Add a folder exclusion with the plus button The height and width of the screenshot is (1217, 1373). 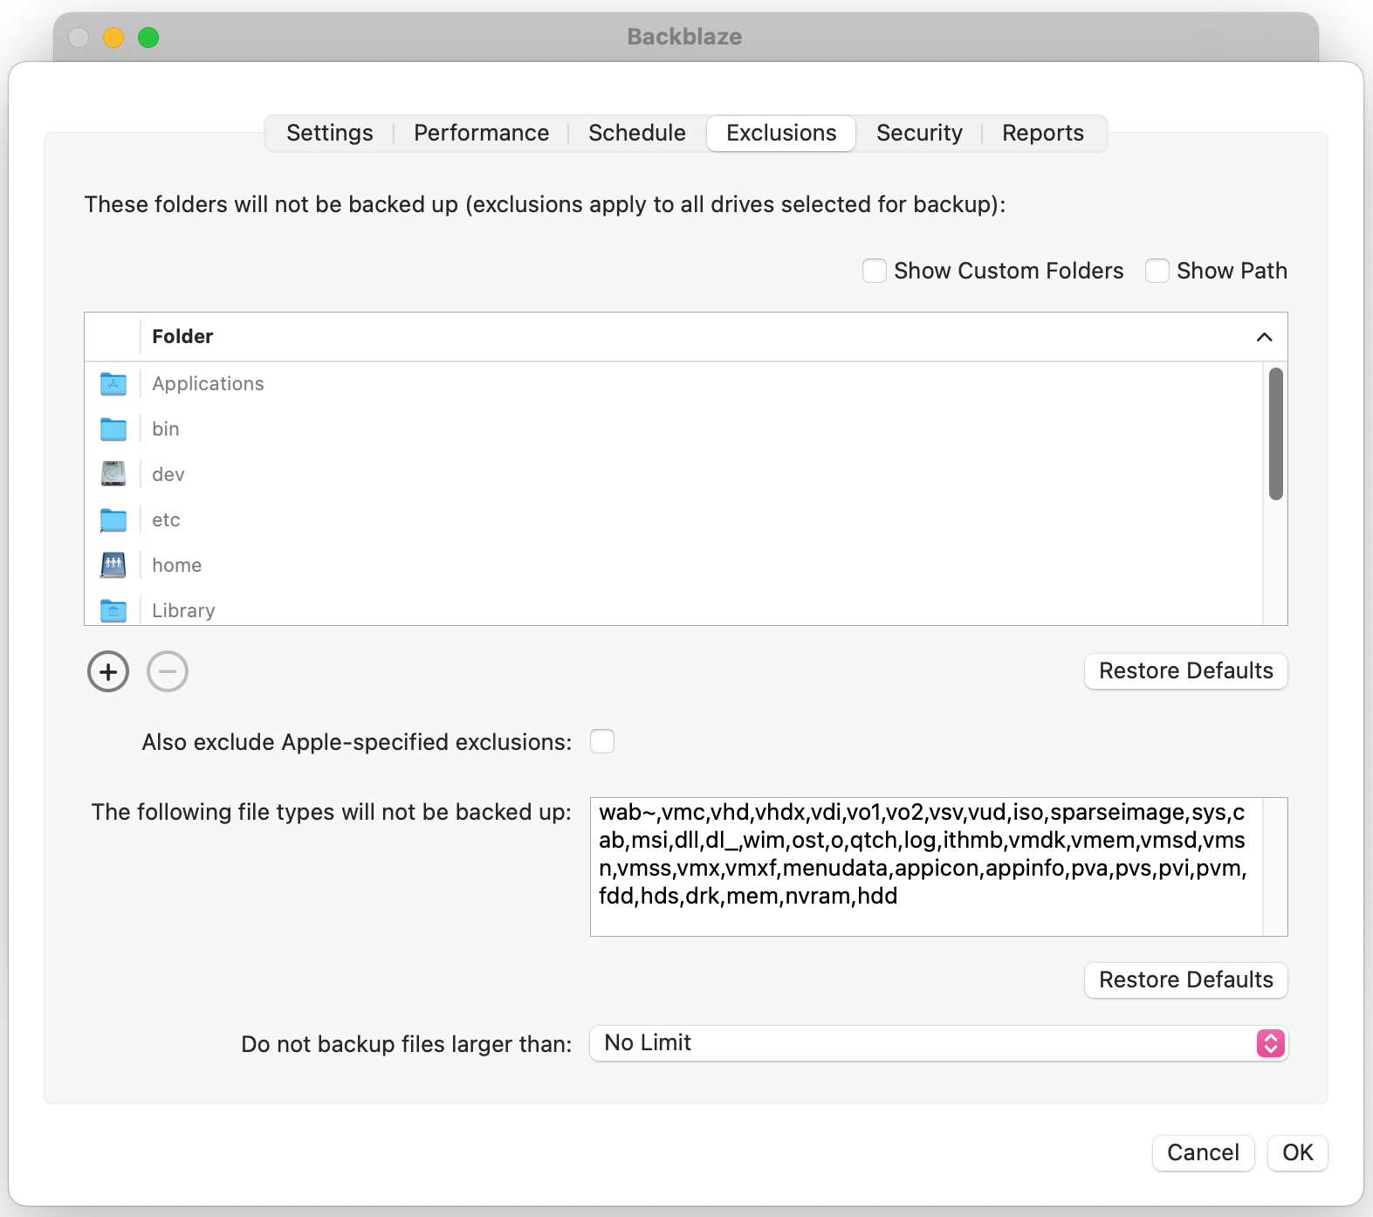108,671
